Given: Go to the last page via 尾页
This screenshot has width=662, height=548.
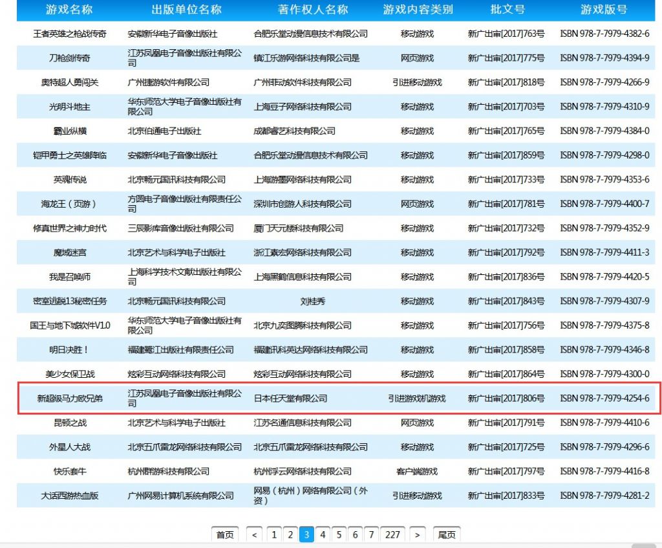Looking at the screenshot, I should click(447, 534).
